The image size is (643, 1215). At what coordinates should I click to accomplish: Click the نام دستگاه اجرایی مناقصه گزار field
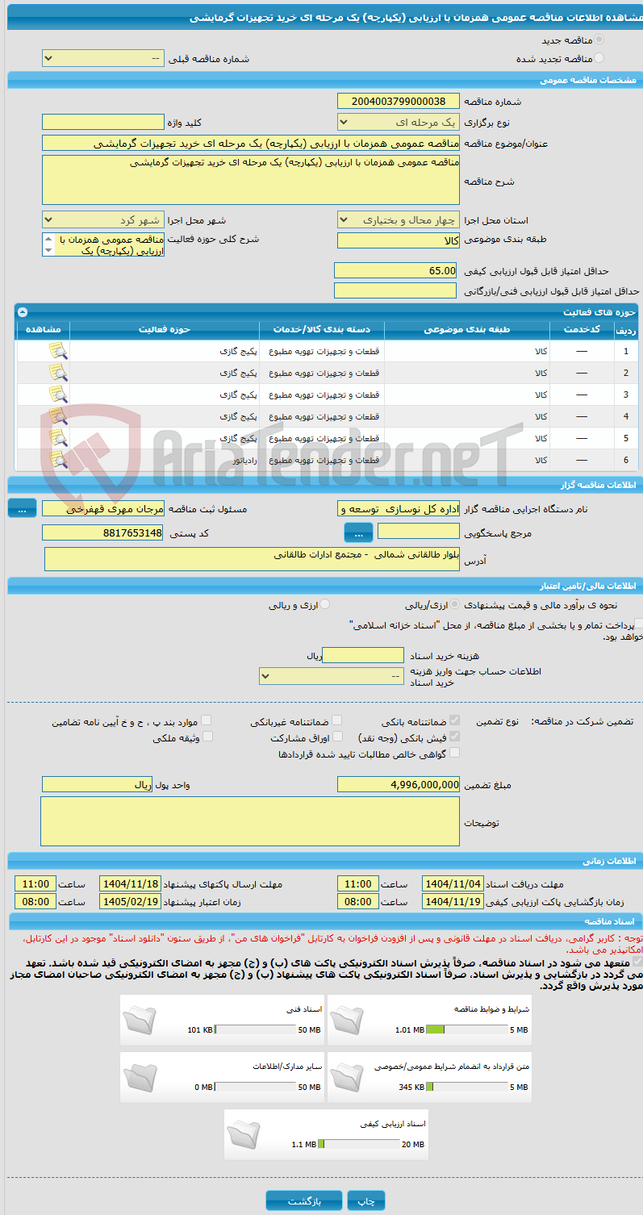(398, 508)
